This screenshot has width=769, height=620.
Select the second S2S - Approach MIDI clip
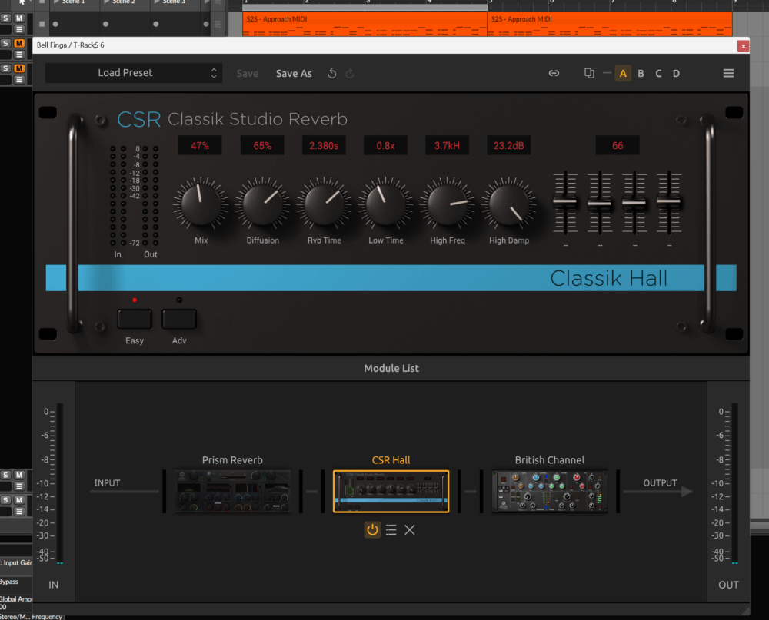pos(610,25)
